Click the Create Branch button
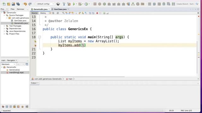This screenshot has width=202, height=113. (x=182, y=4)
